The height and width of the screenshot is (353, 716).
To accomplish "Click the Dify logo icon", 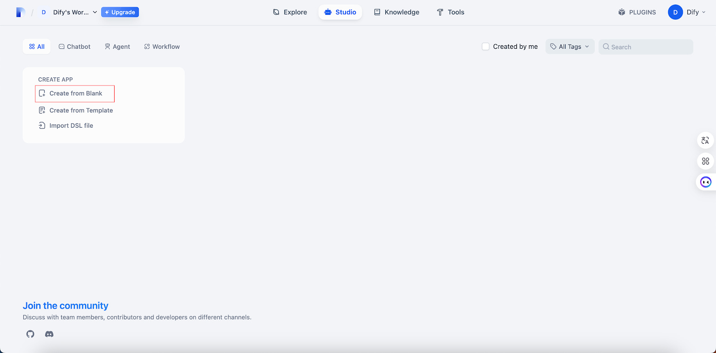I will 21,12.
